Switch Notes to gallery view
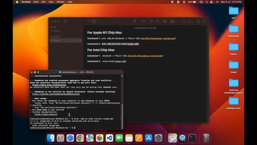Image resolution: width=257 pixels, height=145 pixels. pyautogui.click(x=94, y=21)
